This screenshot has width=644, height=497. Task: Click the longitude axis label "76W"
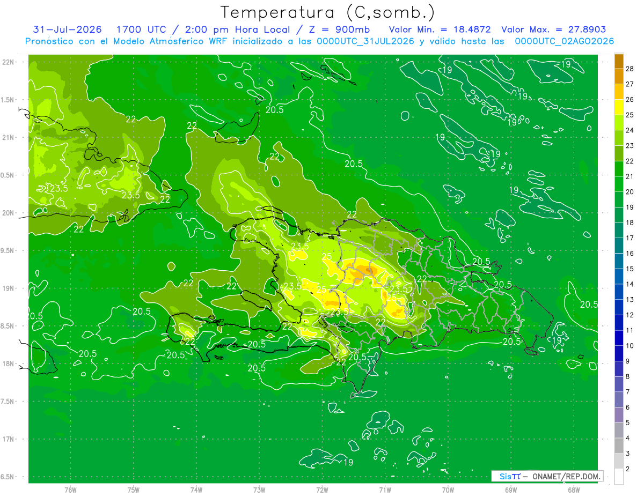pyautogui.click(x=70, y=489)
